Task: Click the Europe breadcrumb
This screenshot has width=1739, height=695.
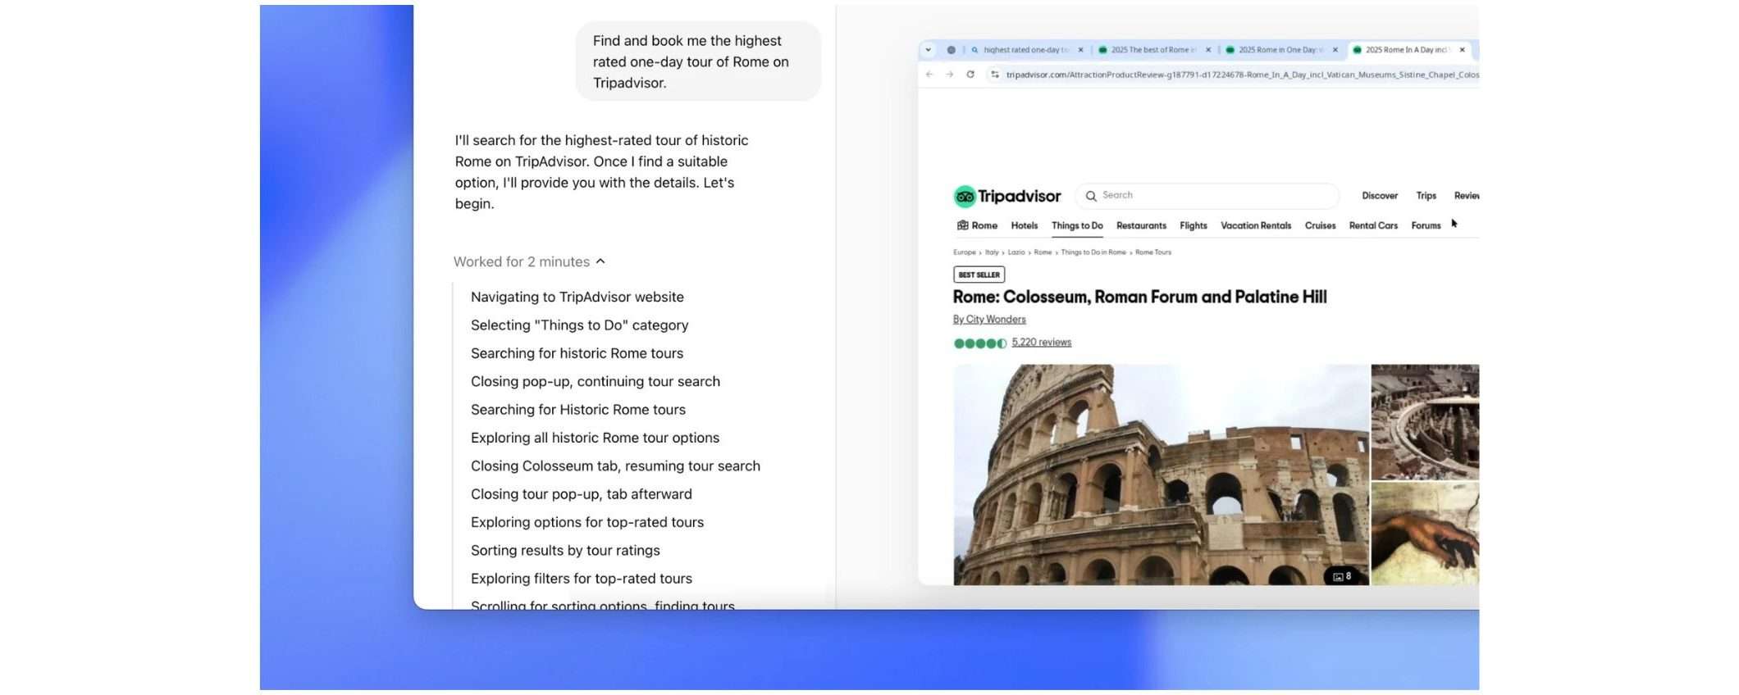Action: tap(965, 252)
